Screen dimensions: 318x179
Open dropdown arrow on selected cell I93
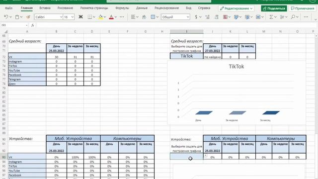point(205,156)
